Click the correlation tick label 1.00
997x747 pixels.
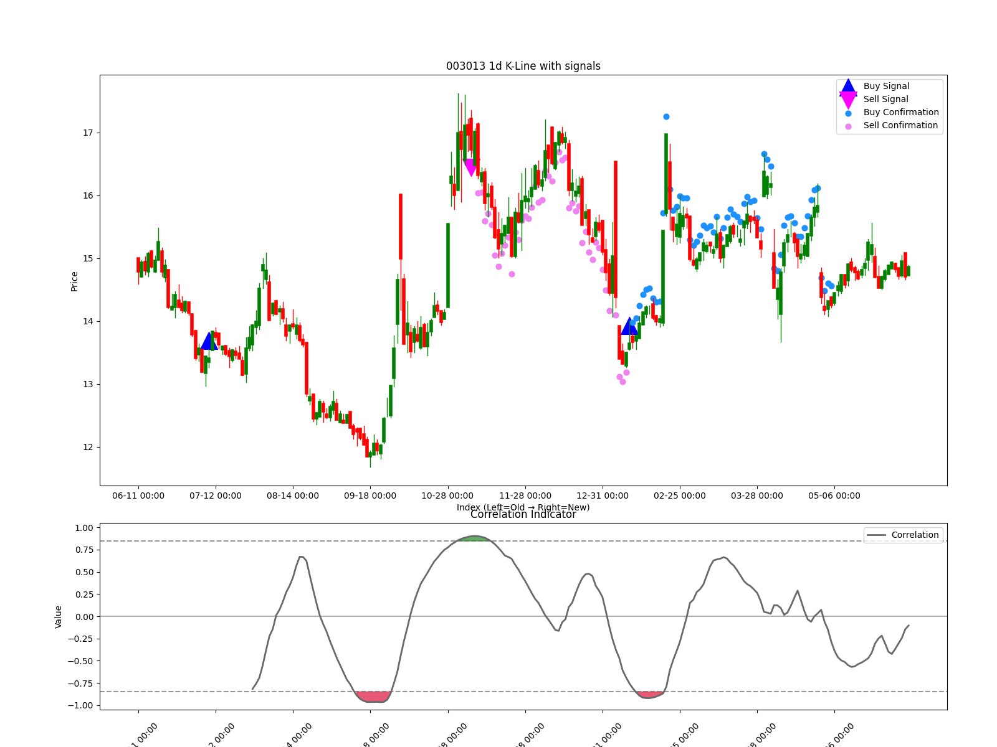tap(83, 528)
